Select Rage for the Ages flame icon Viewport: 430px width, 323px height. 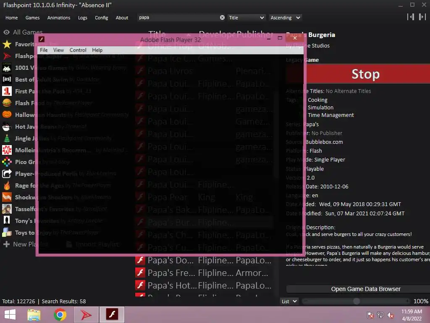tap(7, 185)
